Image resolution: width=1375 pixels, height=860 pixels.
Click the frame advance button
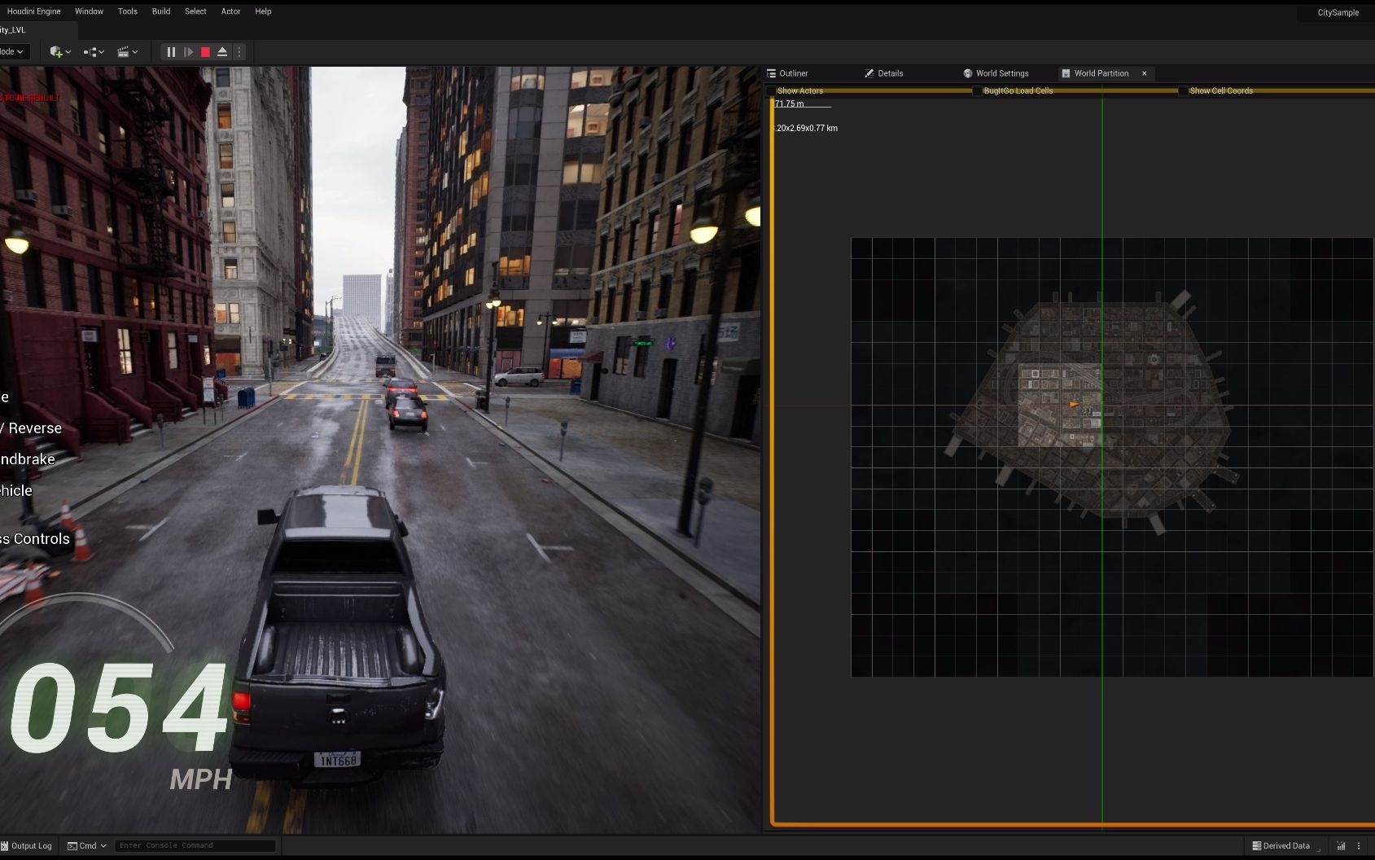pos(188,52)
